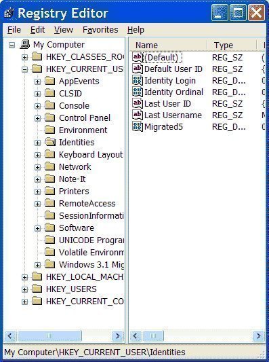Click the tree pane's horizontal scrollbar thumb
269x362 pixels.
click(x=49, y=336)
